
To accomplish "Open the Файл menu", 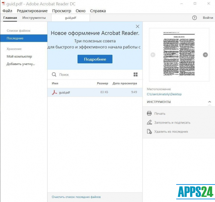I will tap(7, 11).
